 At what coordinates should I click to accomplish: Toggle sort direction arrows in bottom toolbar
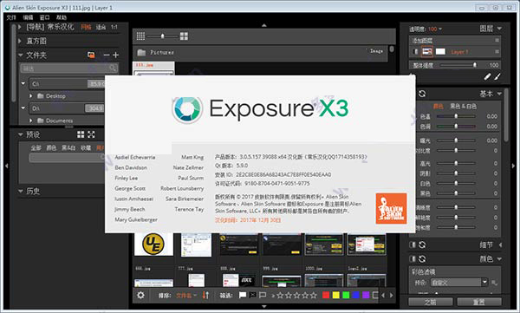(205, 295)
